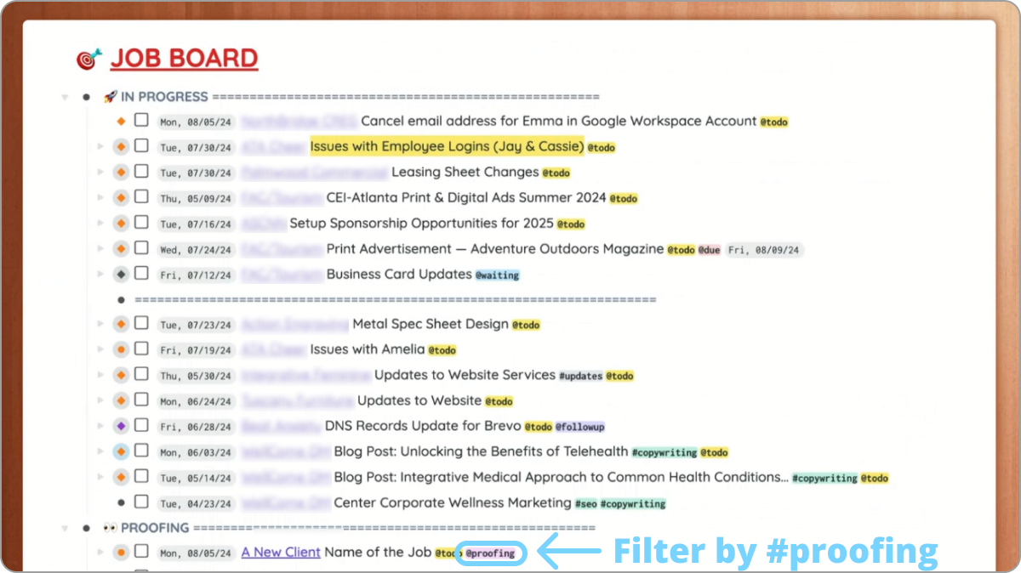The image size is (1021, 573).
Task: Tick the checkbox for Updates to Website Services
Action: pos(141,374)
